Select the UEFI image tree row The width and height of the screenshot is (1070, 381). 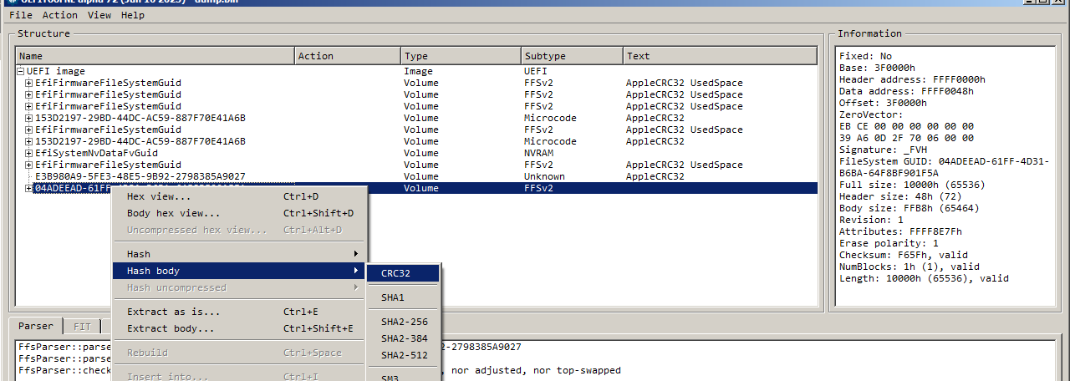(416, 71)
